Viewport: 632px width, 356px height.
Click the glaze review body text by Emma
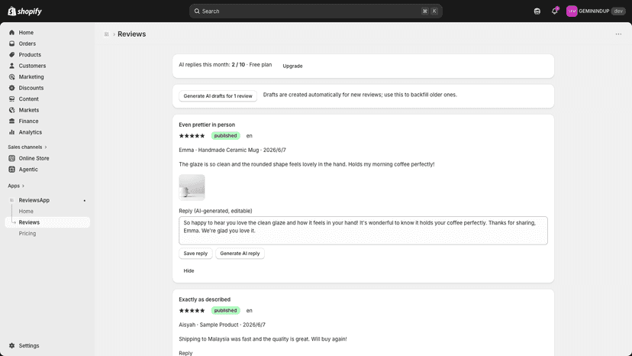pos(307,164)
